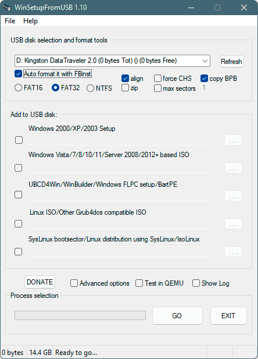This screenshot has height=359, width=258.
Task: Click the Refresh button
Action: [x=231, y=61]
